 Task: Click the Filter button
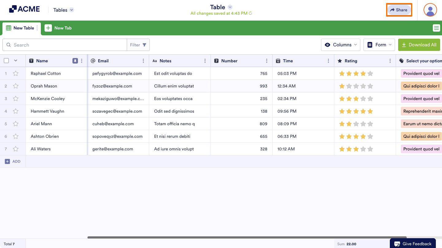click(x=138, y=45)
